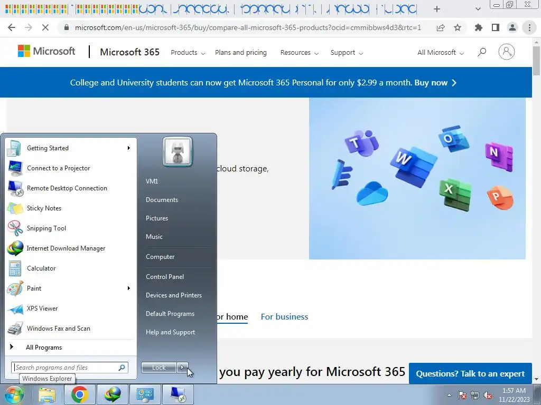Open shutdown options arrow beside Lock
The width and height of the screenshot is (541, 405).
[x=182, y=368]
